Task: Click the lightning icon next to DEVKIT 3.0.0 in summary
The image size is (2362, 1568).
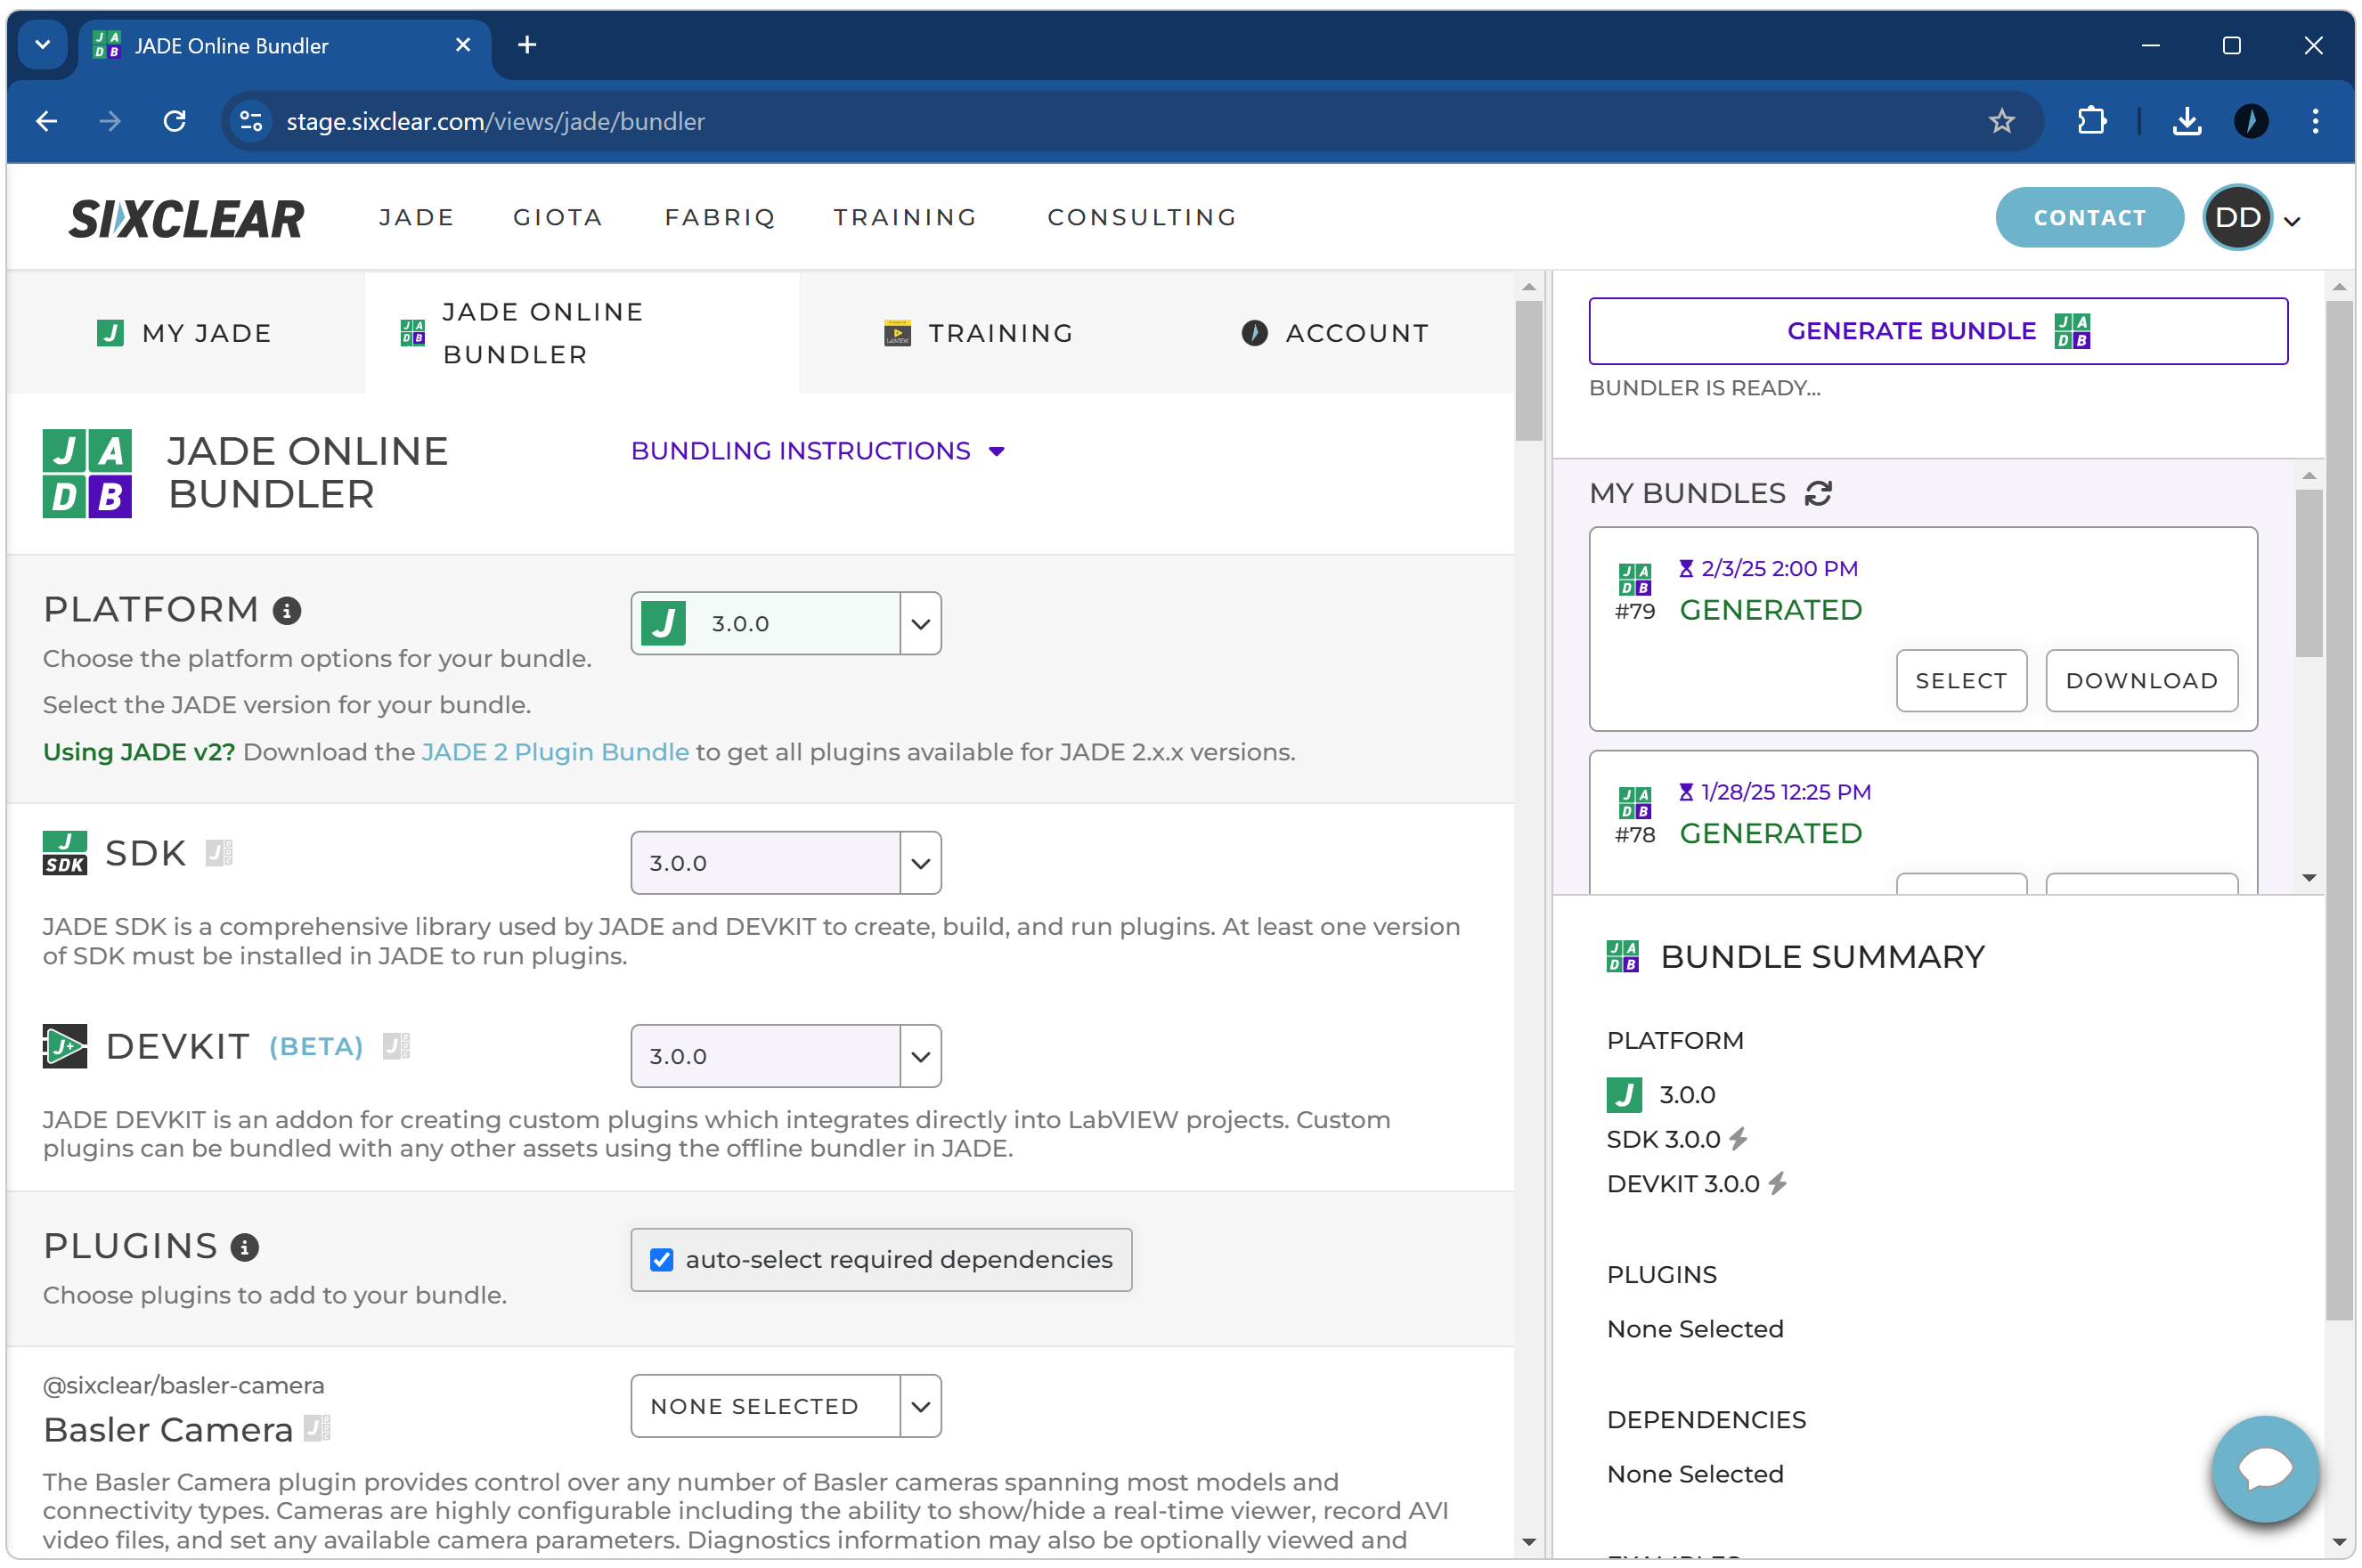Action: (x=1777, y=1184)
